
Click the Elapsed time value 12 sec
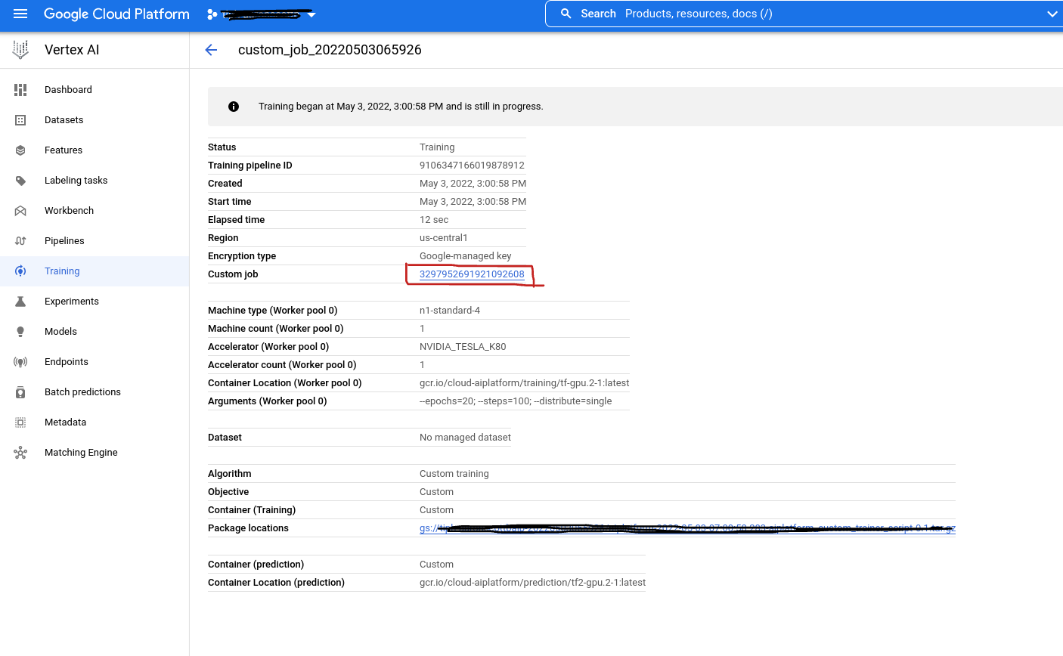point(434,220)
